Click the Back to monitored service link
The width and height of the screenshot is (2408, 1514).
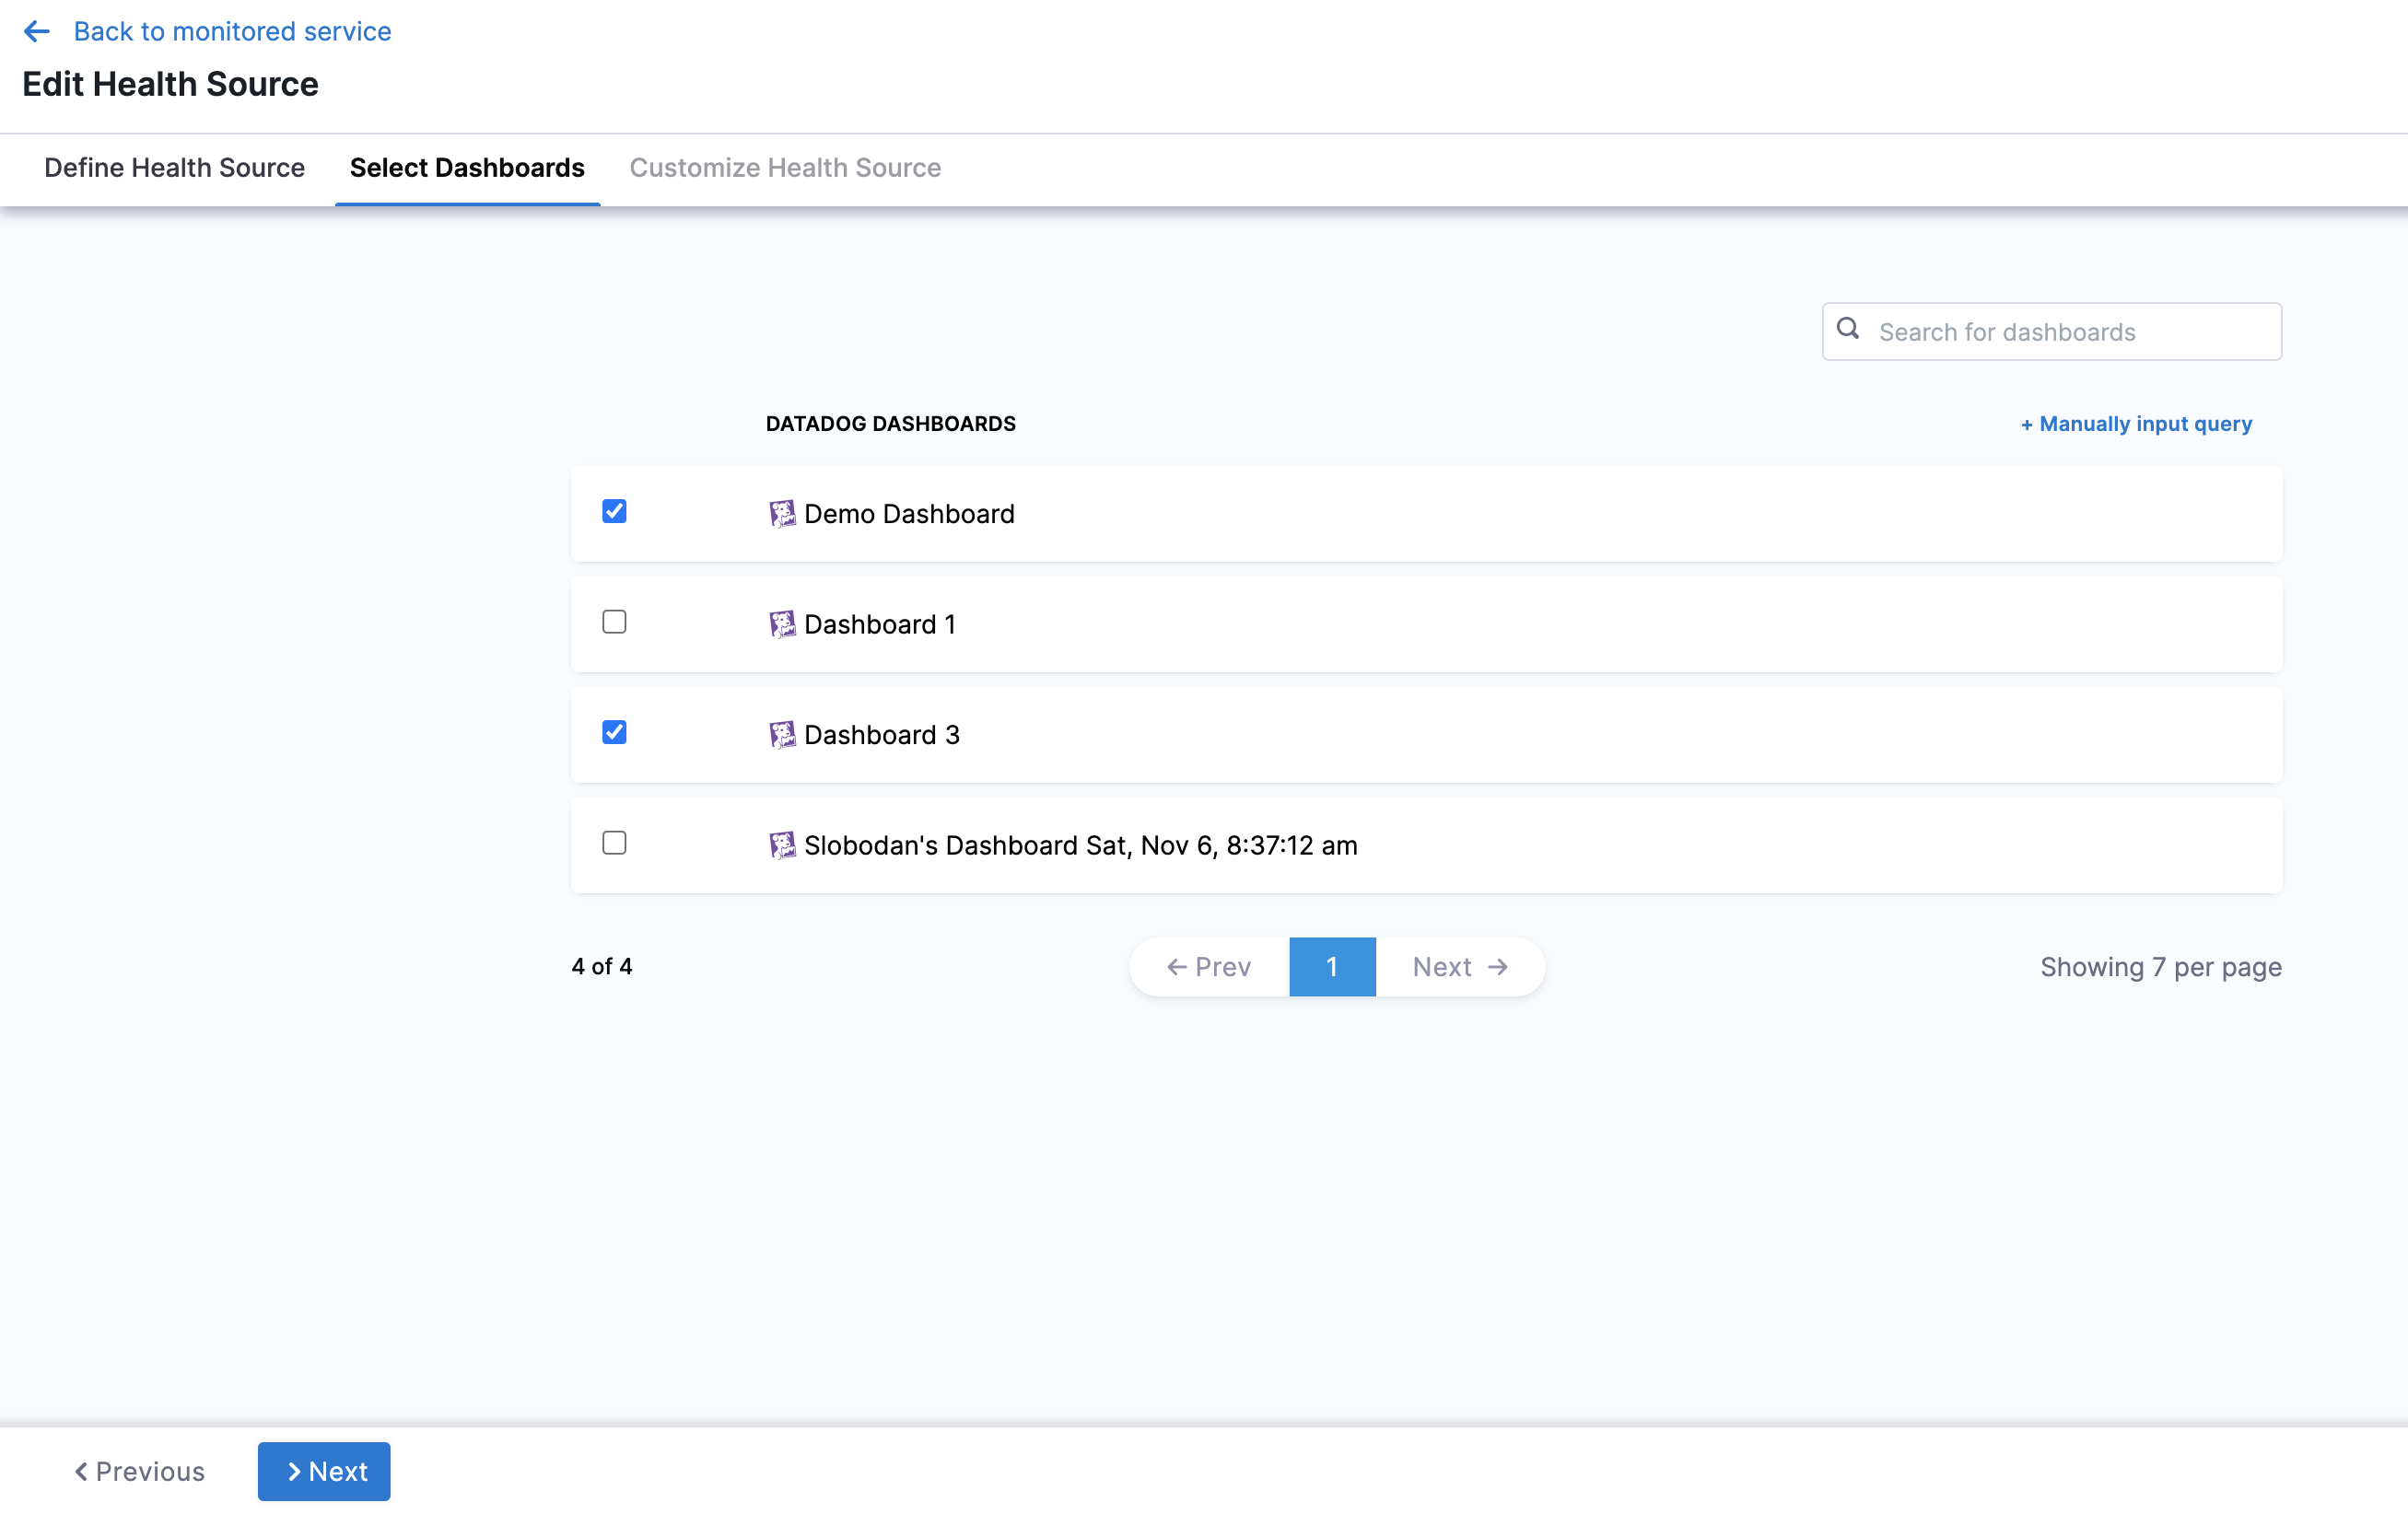click(232, 31)
